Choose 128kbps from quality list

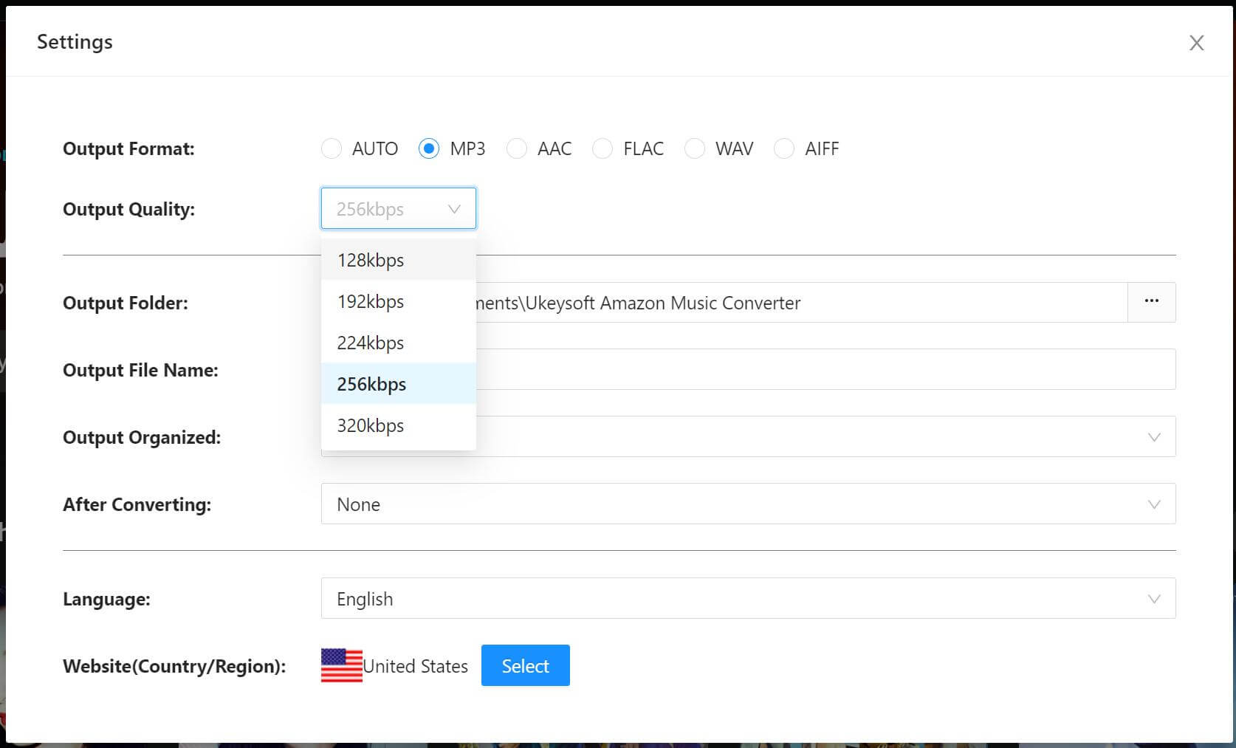[371, 260]
